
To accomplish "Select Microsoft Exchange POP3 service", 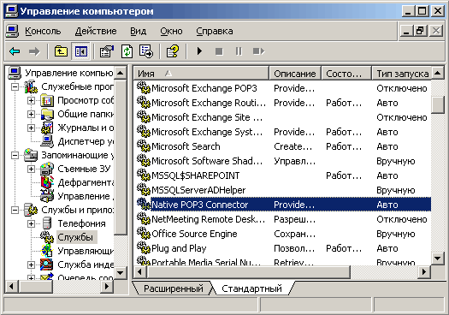I will [x=204, y=88].
